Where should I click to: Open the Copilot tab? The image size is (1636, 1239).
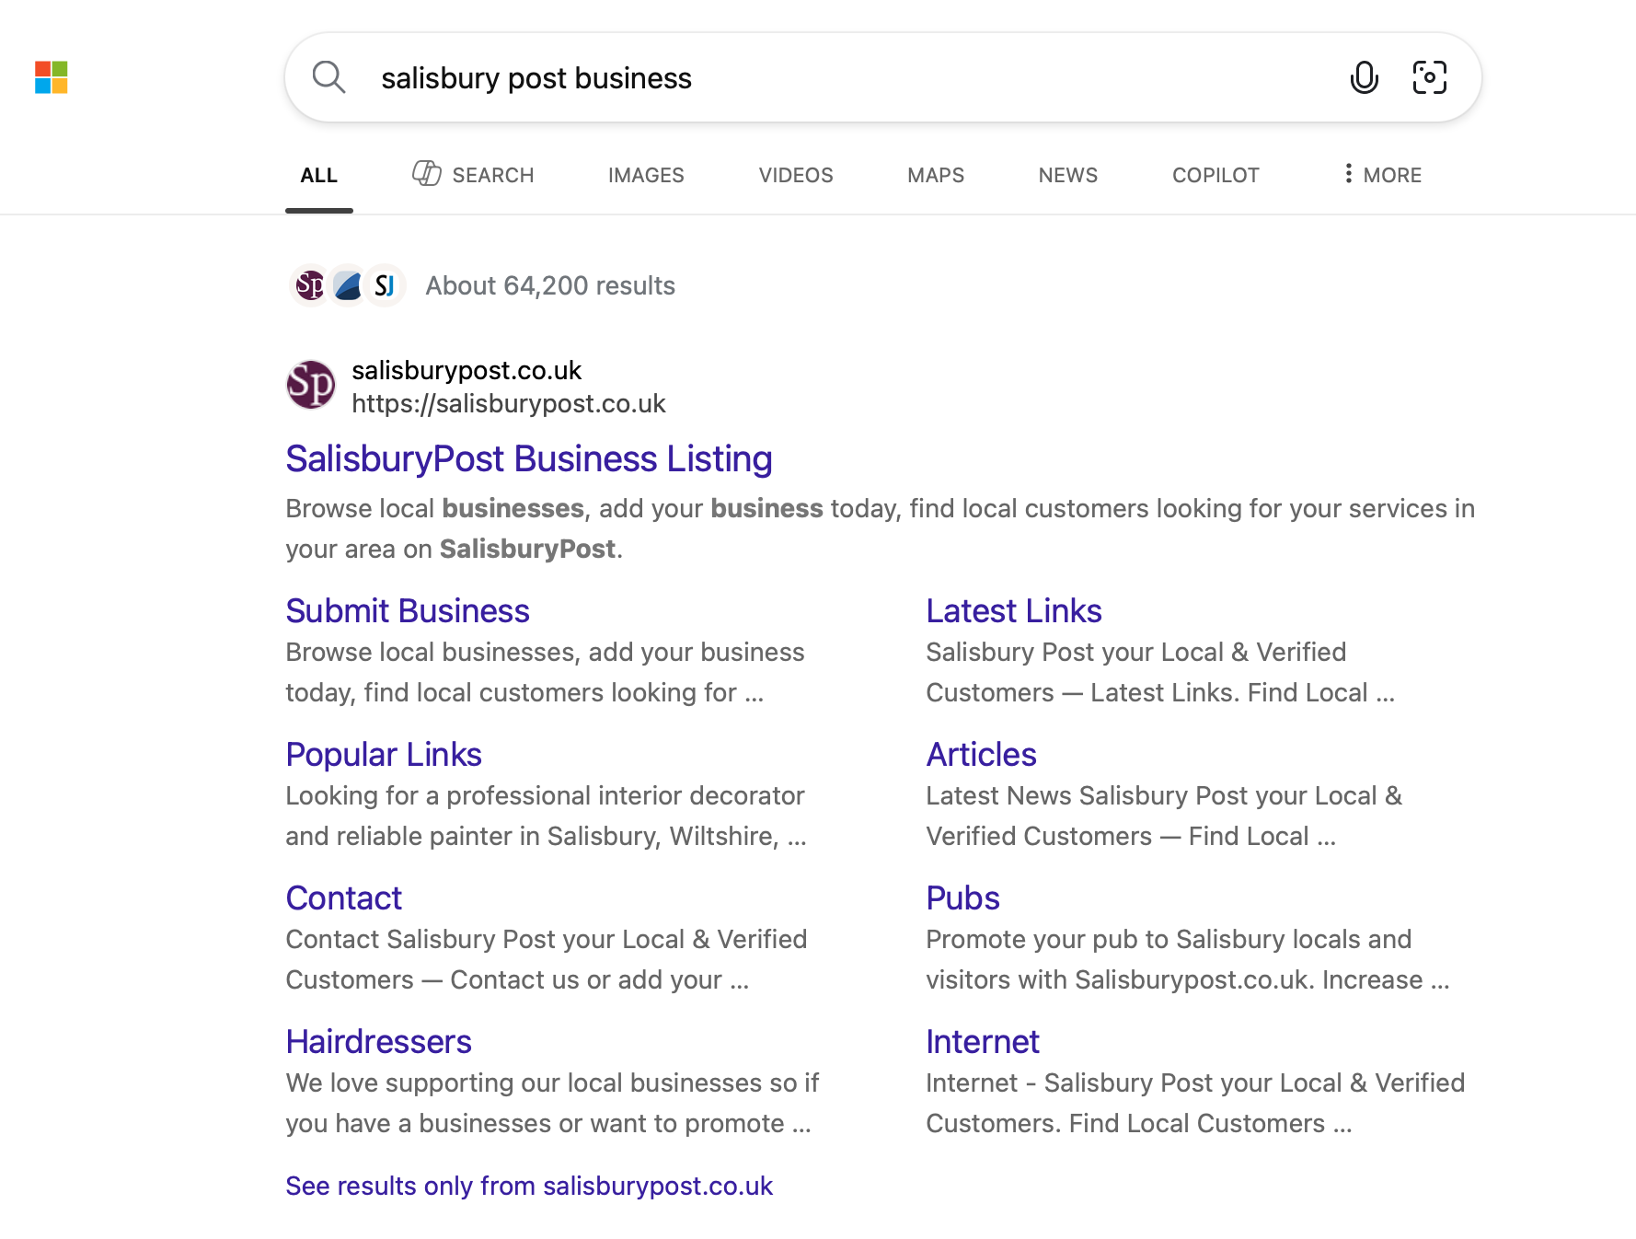point(1215,175)
